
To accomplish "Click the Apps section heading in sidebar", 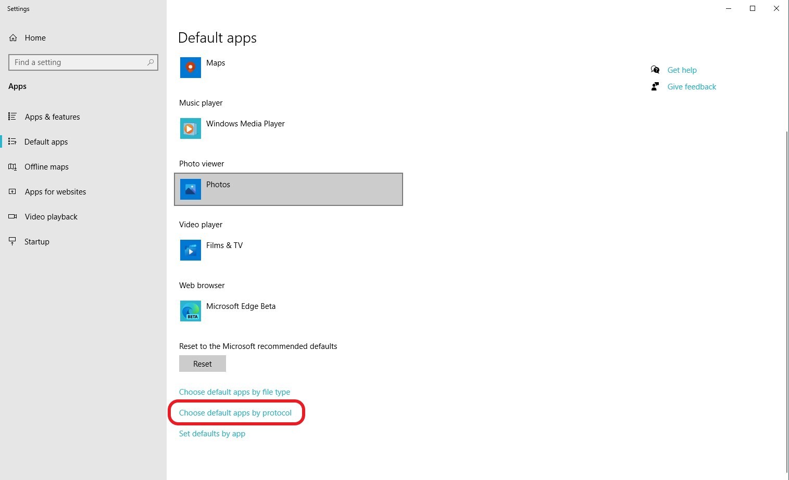I will tap(17, 86).
